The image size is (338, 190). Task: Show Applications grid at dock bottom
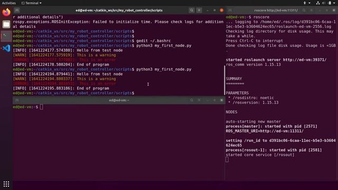tap(6, 184)
